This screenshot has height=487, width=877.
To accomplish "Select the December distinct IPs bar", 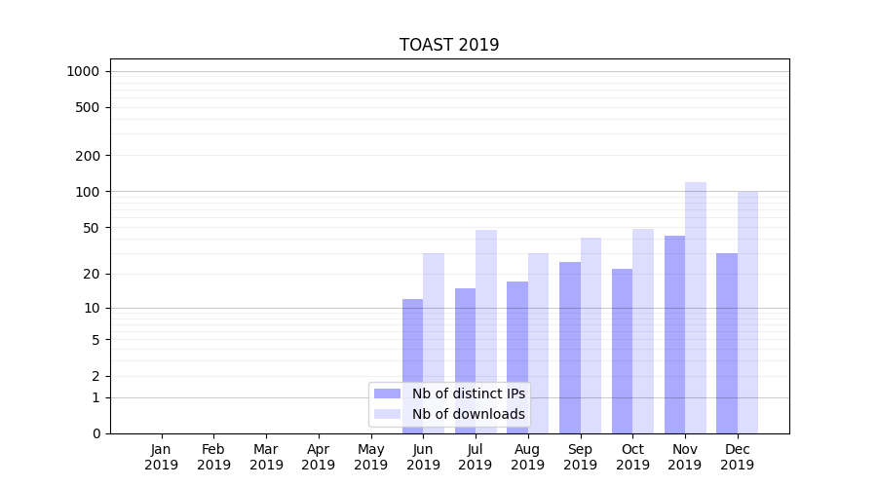I will (727, 343).
